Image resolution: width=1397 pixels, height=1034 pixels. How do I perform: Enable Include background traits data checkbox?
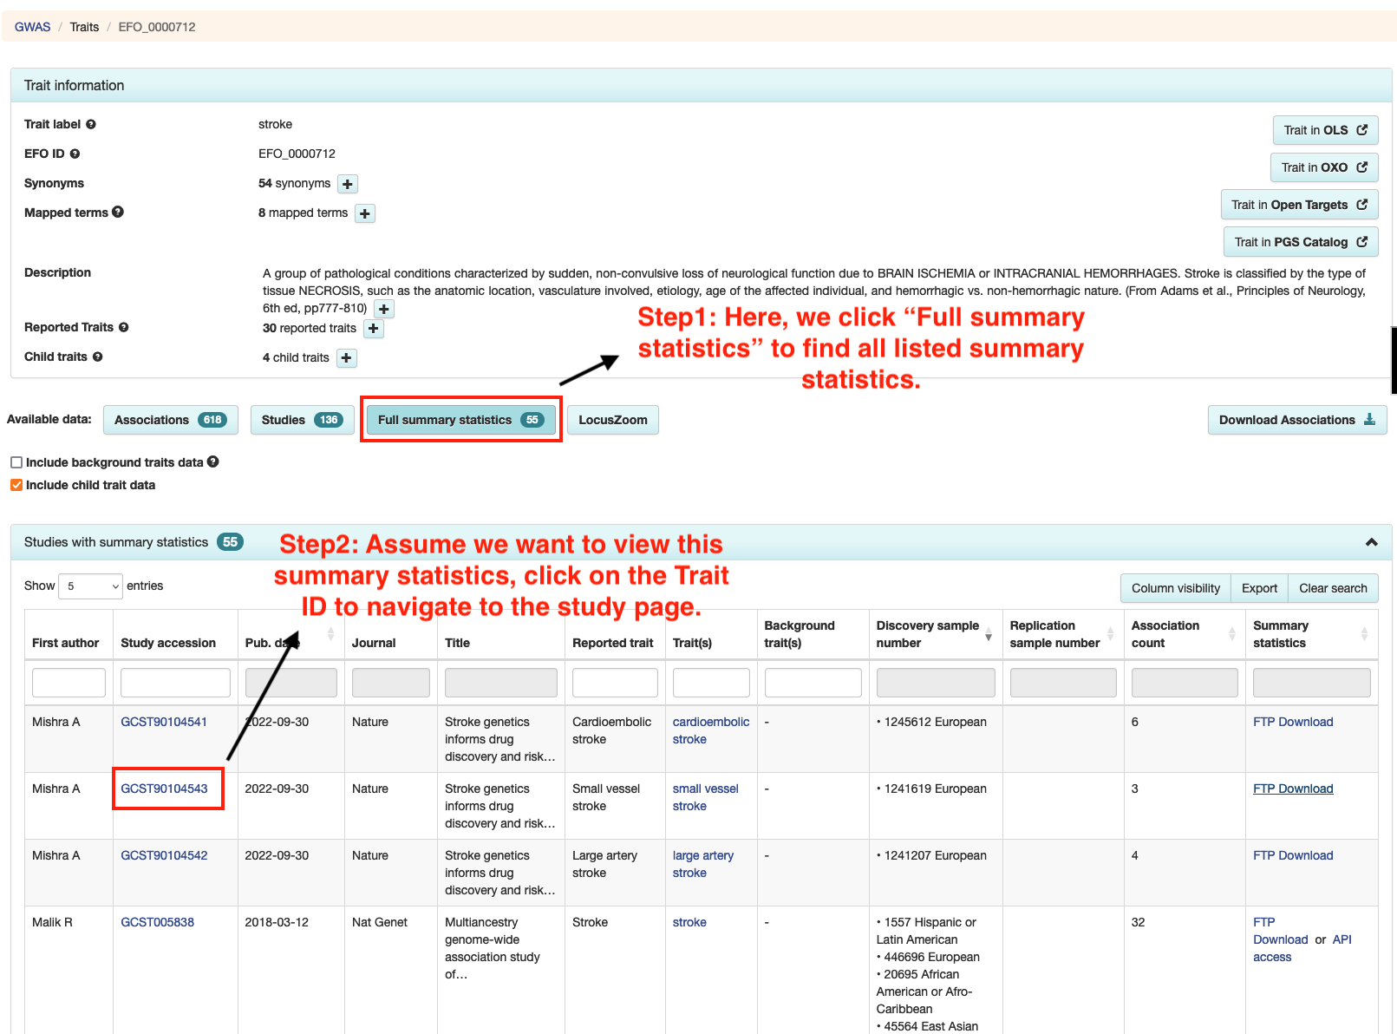[x=16, y=462]
